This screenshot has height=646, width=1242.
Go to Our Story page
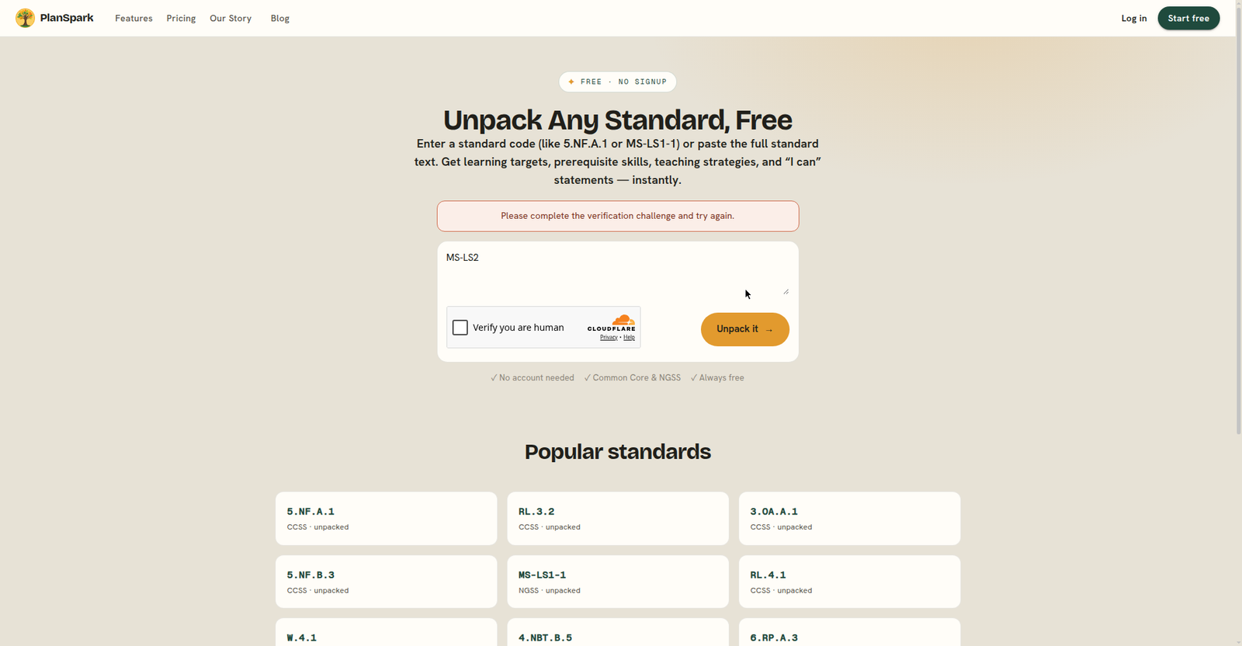231,18
